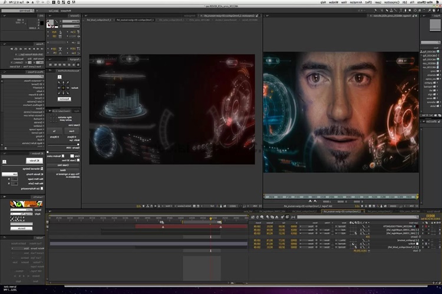The width and height of the screenshot is (442, 294).
Task: Adjust the Opacity slider in LinesCreator
Action: click(x=63, y=152)
